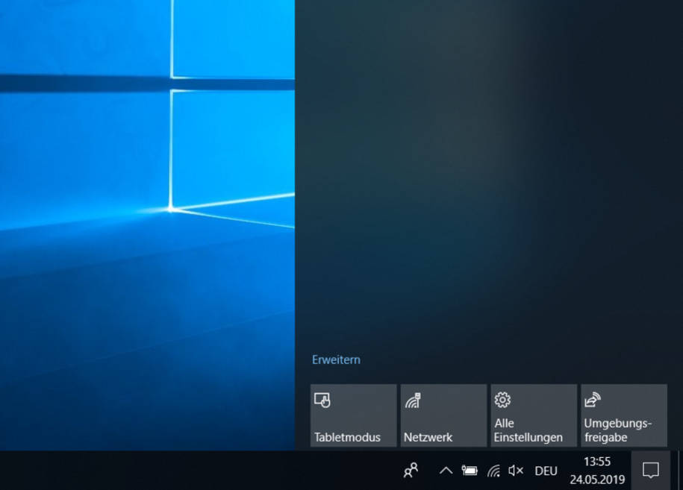This screenshot has height=490, width=683.
Task: Open Wi-Fi network tray icon
Action: pyautogui.click(x=493, y=471)
